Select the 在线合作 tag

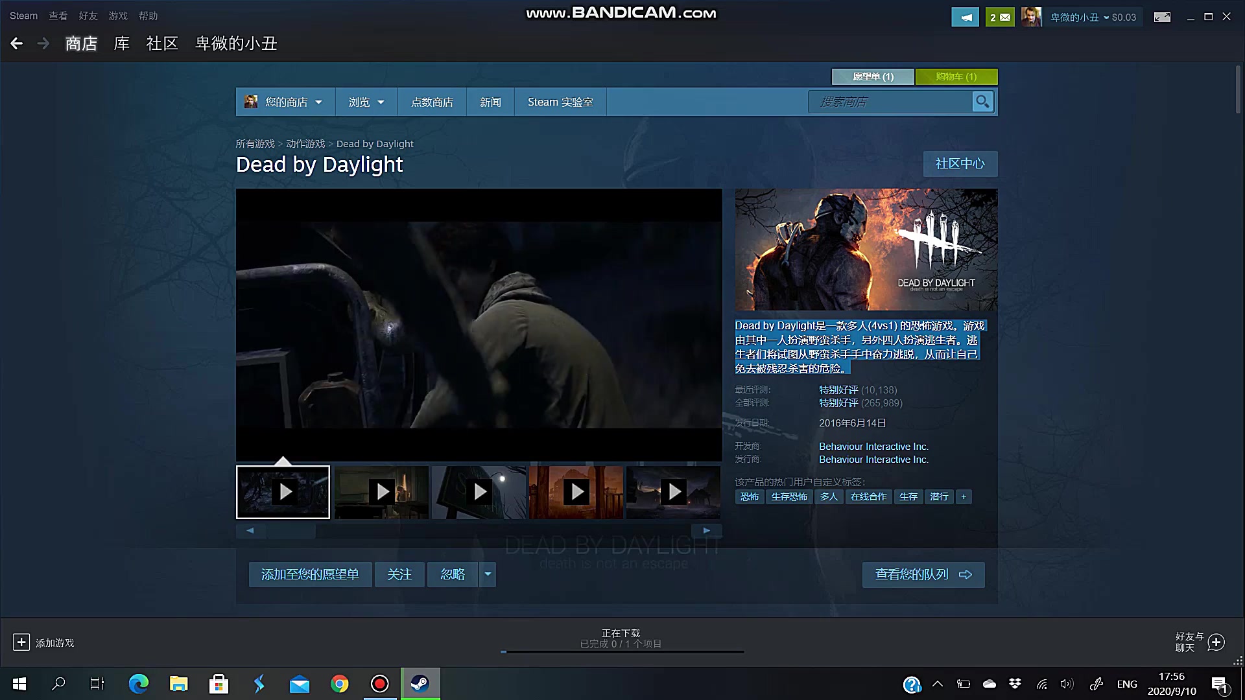click(869, 496)
